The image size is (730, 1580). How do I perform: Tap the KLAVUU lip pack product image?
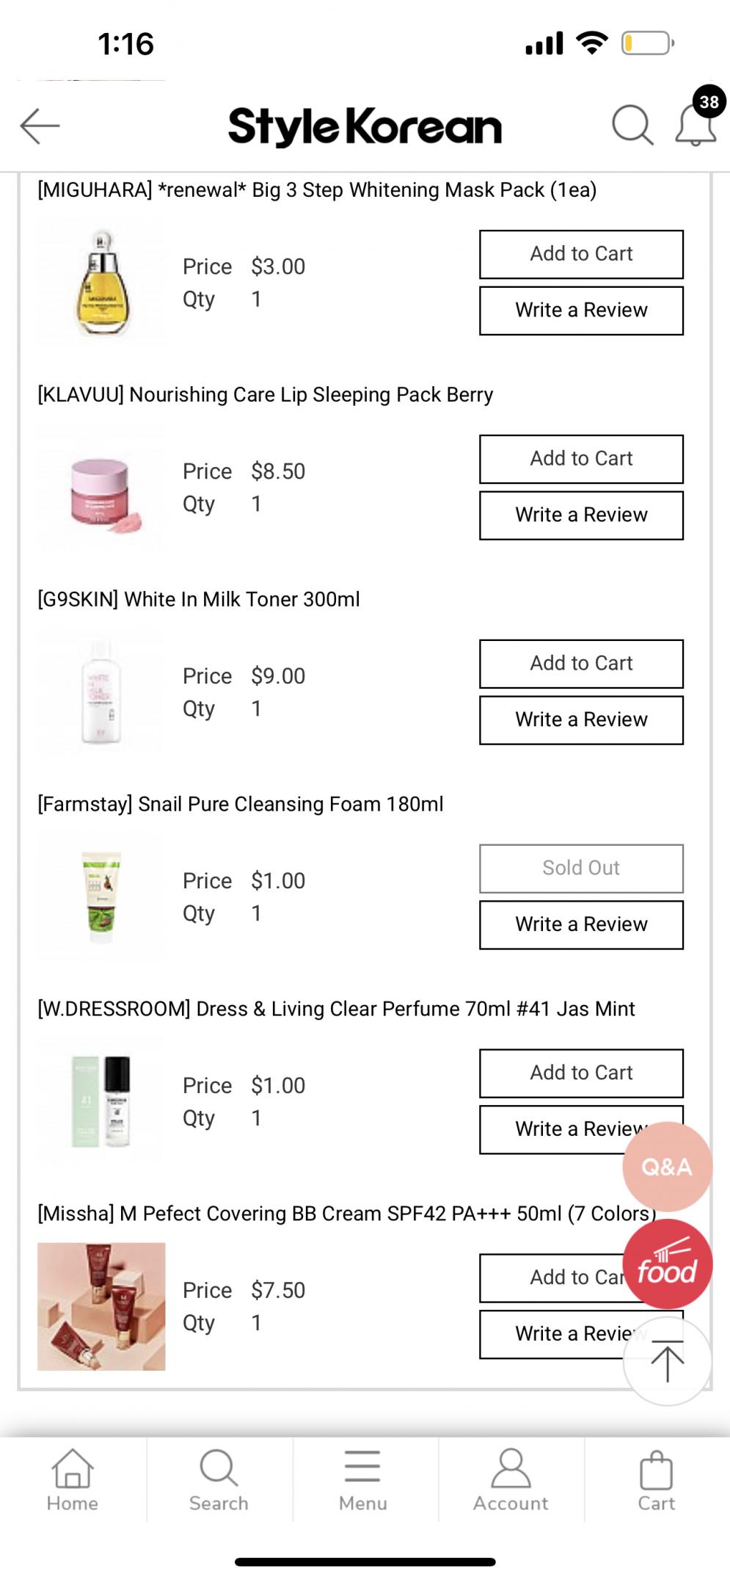coord(101,488)
